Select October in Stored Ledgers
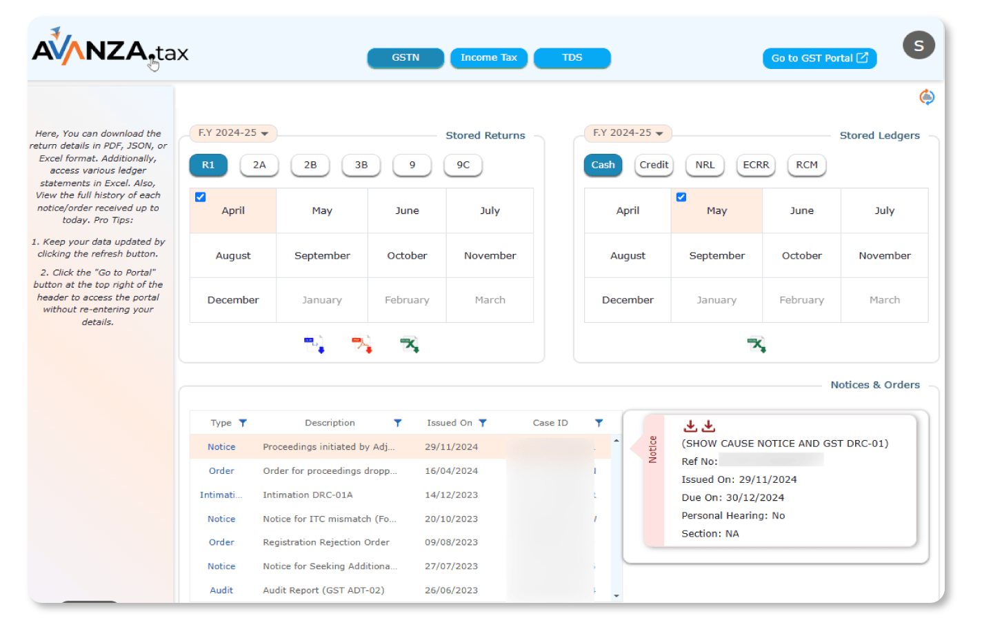 tap(801, 256)
